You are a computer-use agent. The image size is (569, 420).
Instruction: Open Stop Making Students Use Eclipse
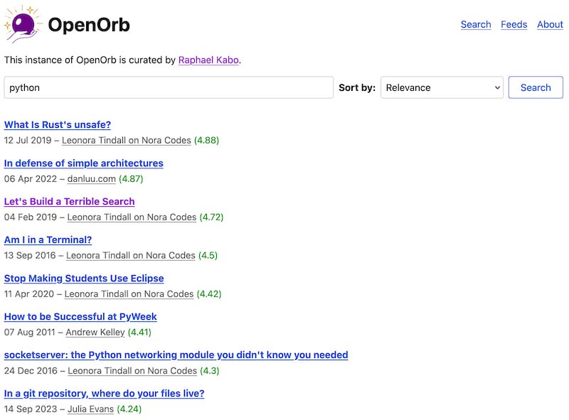click(x=84, y=278)
